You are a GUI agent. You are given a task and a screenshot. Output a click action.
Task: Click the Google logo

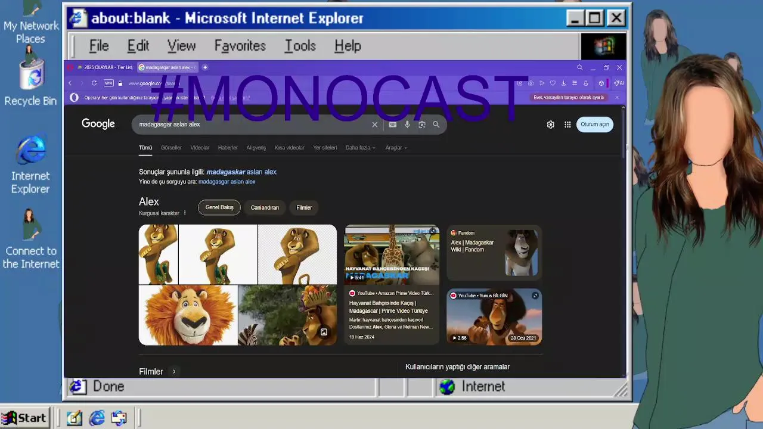[98, 124]
